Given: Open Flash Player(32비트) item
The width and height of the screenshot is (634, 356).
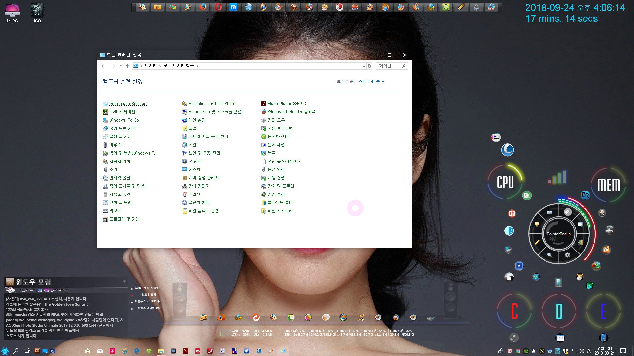Looking at the screenshot, I should click(284, 104).
